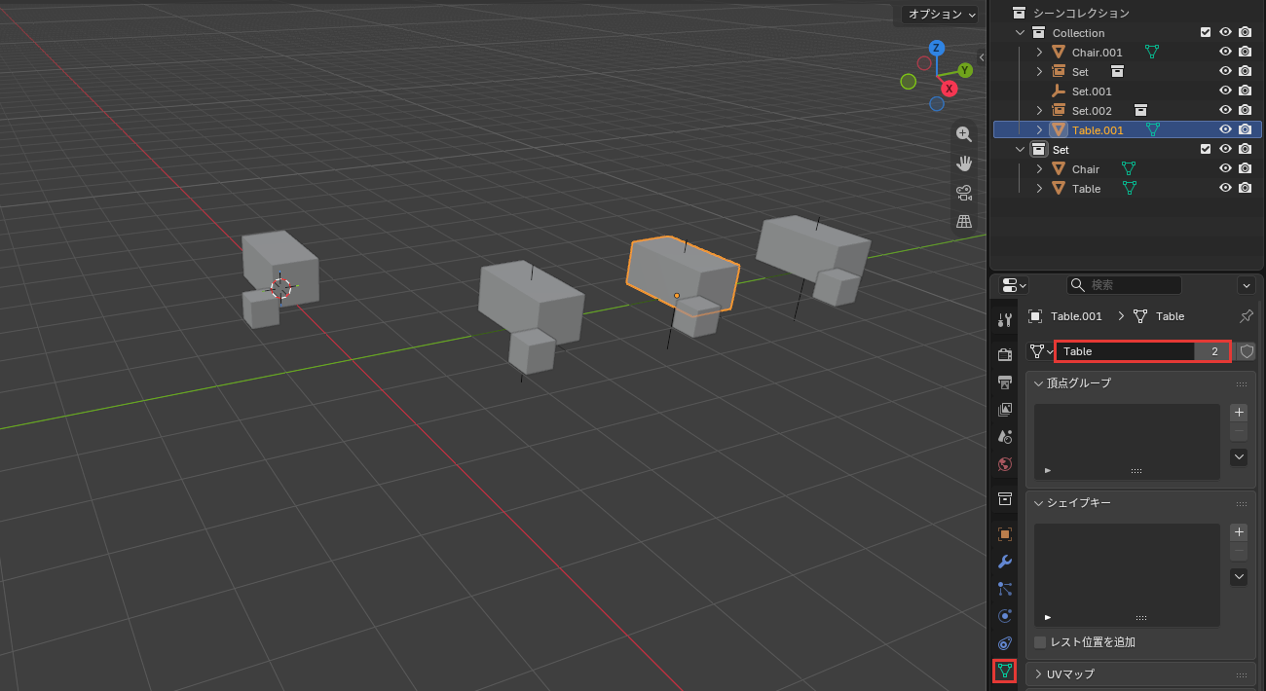This screenshot has height=691, width=1266.
Task: Open the Collection properties tab (box icon)
Action: point(1005,499)
